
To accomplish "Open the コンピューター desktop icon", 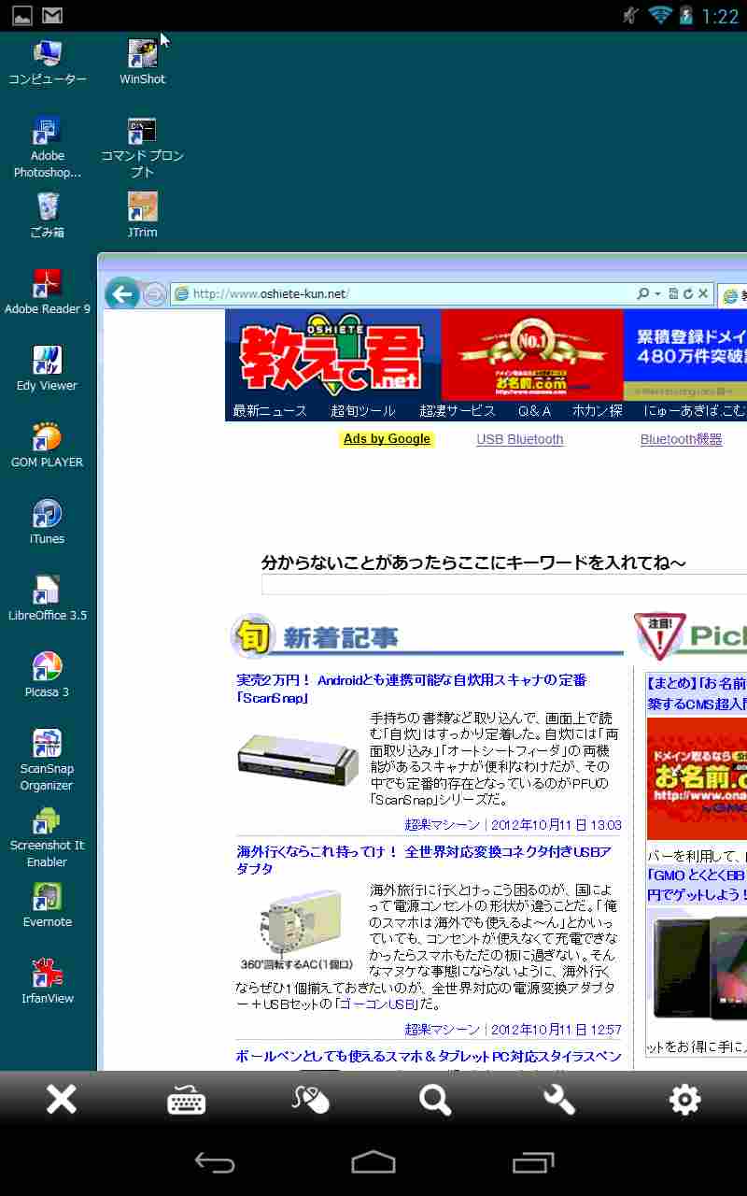I will 48,64.
